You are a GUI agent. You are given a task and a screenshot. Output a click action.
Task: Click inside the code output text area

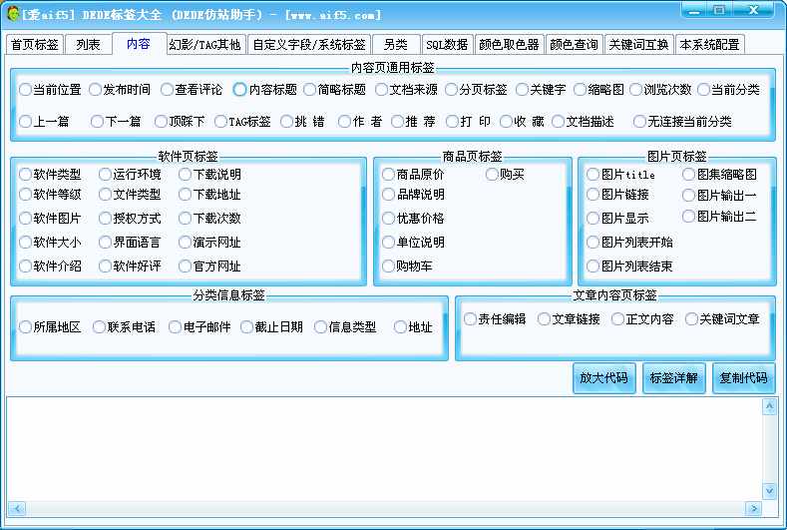point(384,448)
